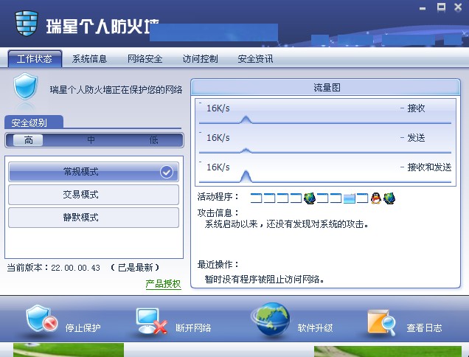
Task: Maximize the firewall window
Action: (x=441, y=7)
